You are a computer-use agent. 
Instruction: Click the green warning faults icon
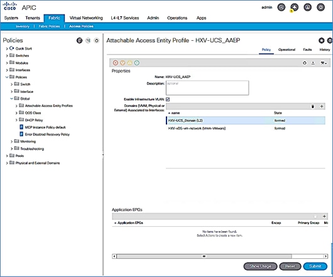point(137,63)
